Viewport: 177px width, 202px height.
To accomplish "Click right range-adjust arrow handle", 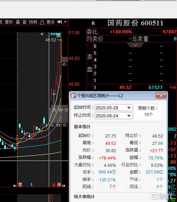I will coord(64,186).
